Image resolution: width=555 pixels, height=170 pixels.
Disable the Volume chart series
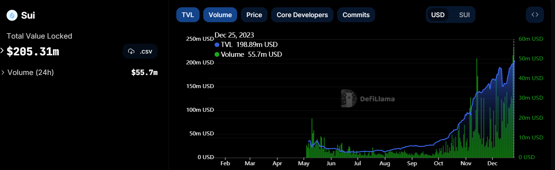220,15
